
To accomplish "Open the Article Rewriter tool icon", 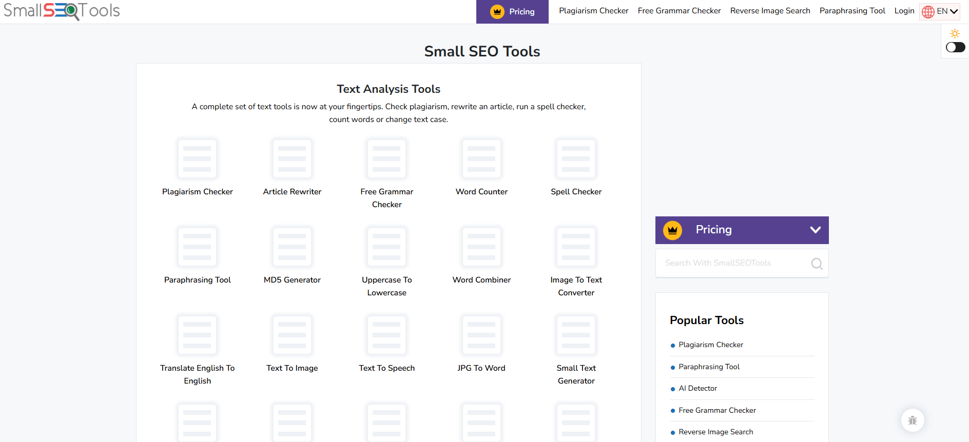I will click(x=292, y=159).
